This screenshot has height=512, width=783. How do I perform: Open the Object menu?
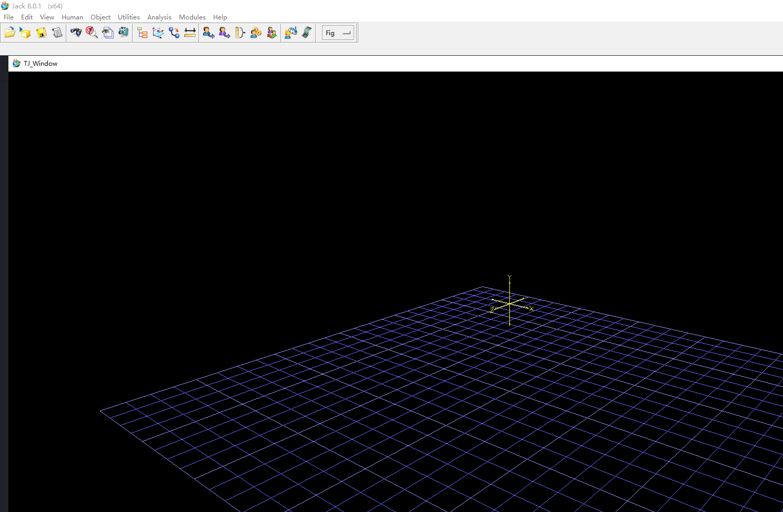[101, 17]
